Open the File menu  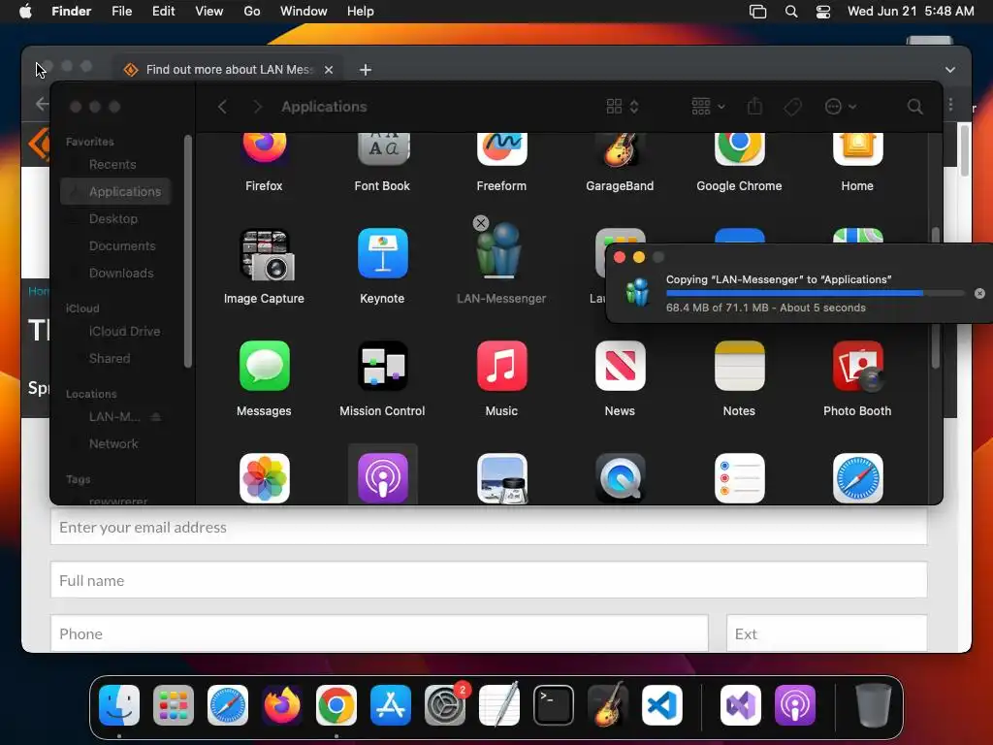point(121,12)
